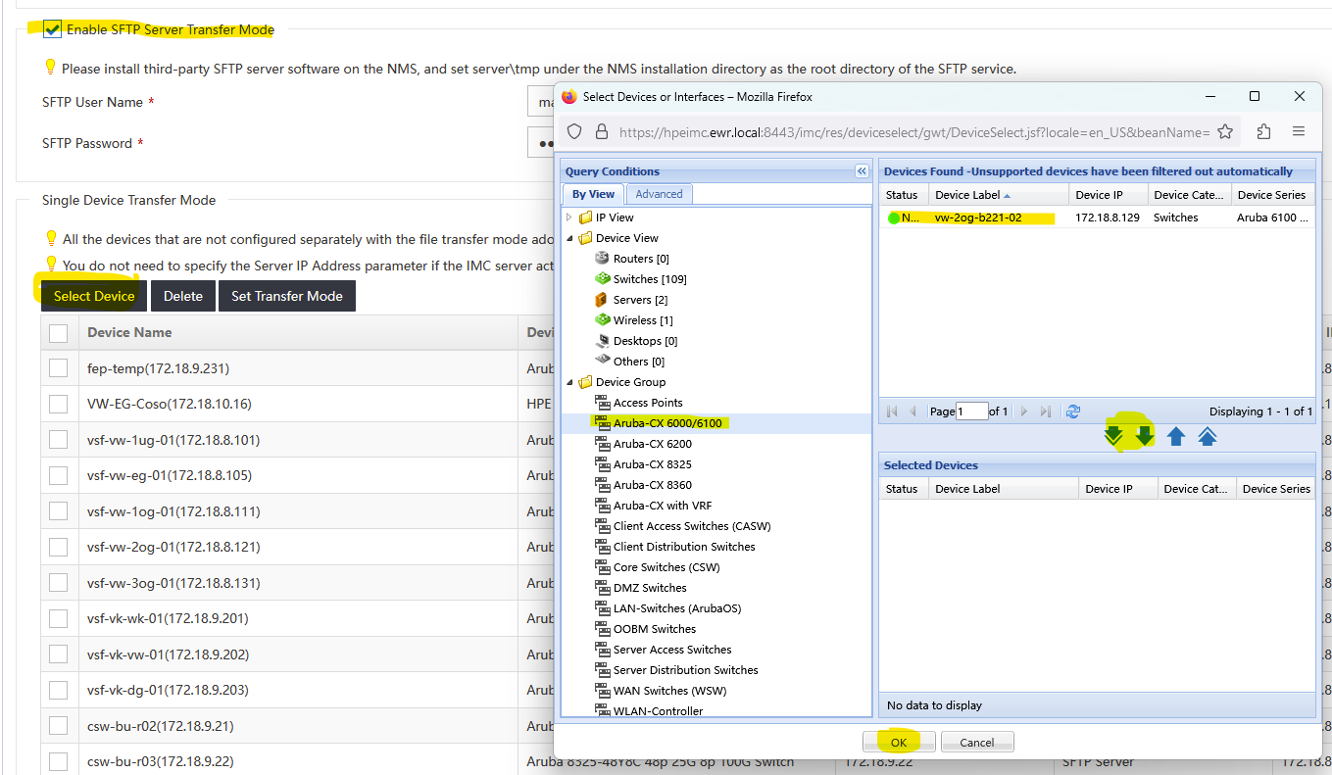Select the vw-2og-b221-02 device row
Screen dimensions: 1332x775
point(1097,218)
